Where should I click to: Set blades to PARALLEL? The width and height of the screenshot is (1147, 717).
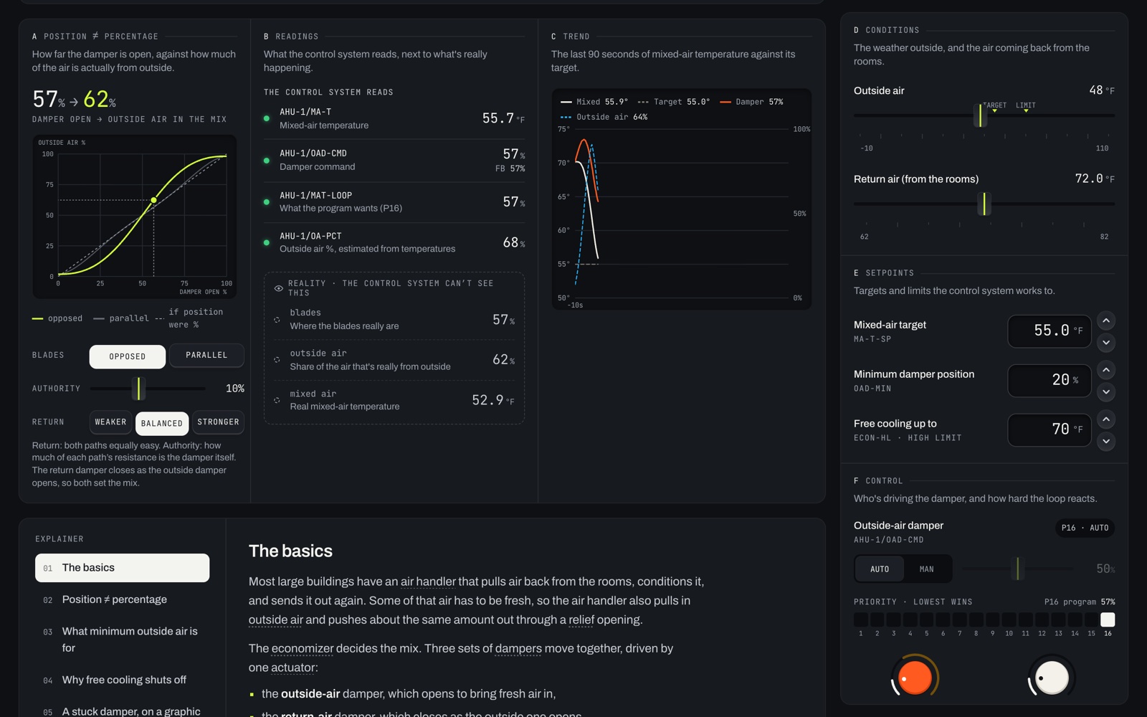click(206, 356)
